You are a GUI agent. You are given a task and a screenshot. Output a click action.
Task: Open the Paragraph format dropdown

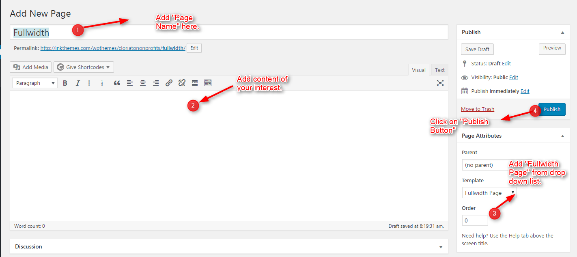pos(35,83)
